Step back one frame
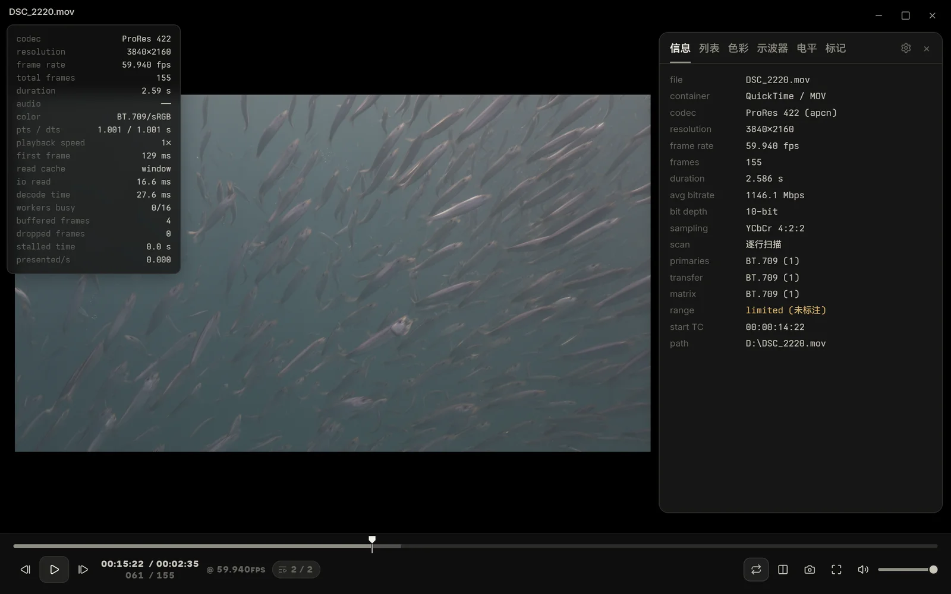The height and width of the screenshot is (594, 951). click(26, 570)
